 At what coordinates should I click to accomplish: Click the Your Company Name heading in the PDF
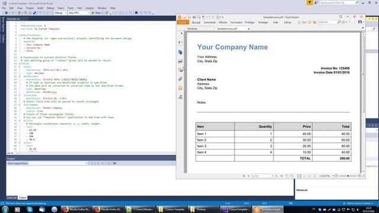pos(232,47)
